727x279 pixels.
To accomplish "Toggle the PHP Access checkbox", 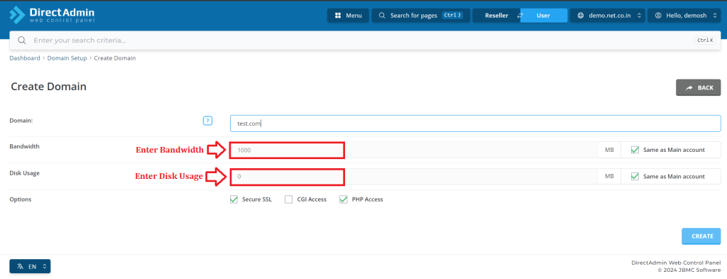I will pos(343,199).
